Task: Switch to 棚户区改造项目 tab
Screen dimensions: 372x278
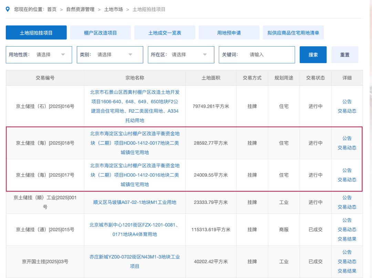Action: 100,33
